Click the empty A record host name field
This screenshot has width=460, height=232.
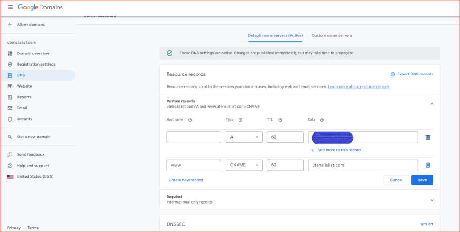194,137
